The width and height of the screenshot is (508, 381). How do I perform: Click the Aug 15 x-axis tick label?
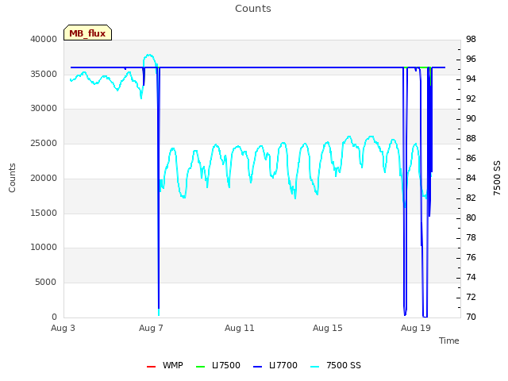328,328
